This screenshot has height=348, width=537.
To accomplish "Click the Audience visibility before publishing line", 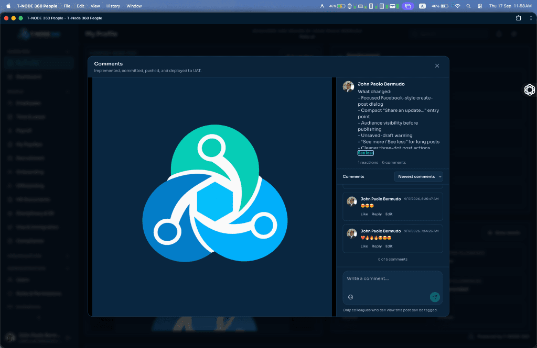I will (388, 126).
